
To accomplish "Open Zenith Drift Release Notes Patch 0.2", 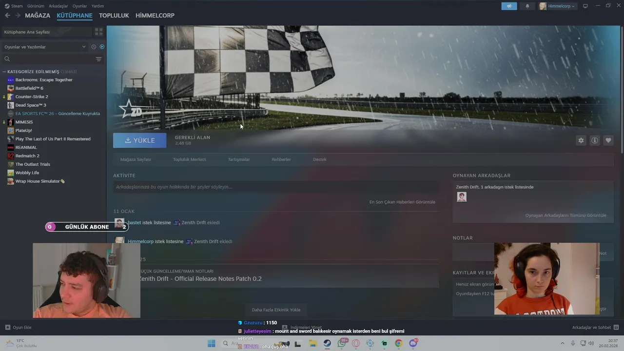I will pyautogui.click(x=200, y=279).
